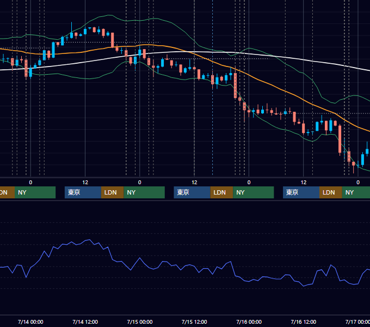Select the NY session block ending 7/17
370x327 pixels.
click(x=356, y=192)
